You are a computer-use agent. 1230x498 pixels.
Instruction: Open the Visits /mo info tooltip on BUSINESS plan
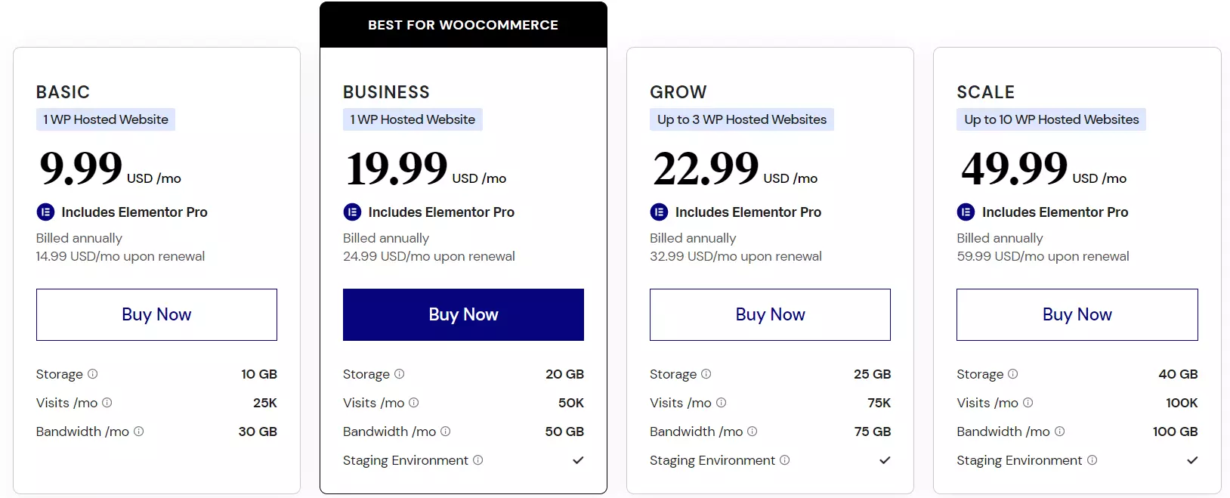point(414,403)
